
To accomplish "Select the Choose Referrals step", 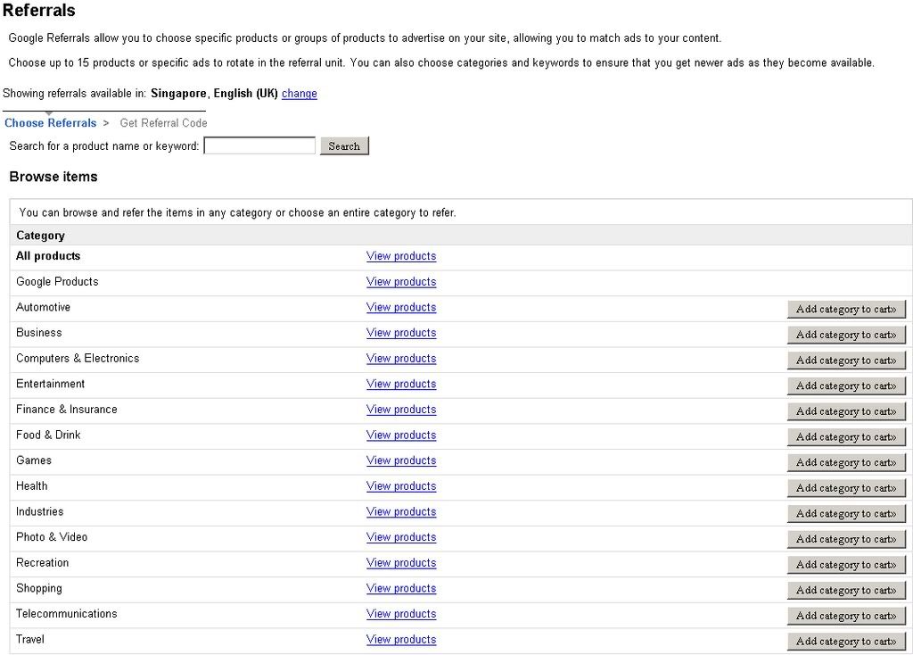I will (51, 123).
